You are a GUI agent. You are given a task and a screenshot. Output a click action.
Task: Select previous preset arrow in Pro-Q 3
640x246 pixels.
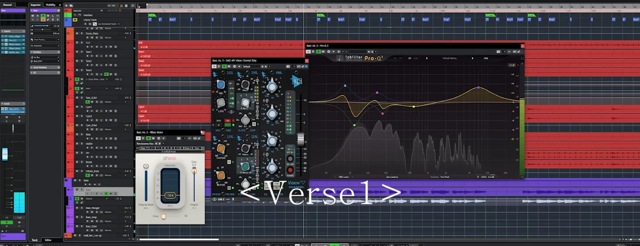pos(427,58)
